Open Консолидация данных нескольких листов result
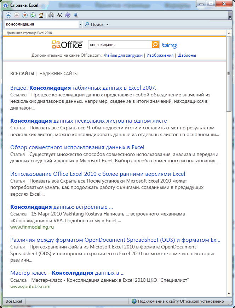The height and width of the screenshot is (308, 235). [88, 121]
